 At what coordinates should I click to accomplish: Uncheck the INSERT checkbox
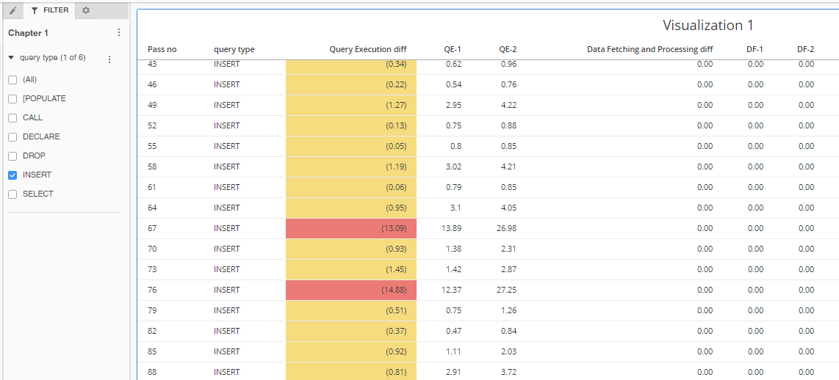click(x=12, y=175)
